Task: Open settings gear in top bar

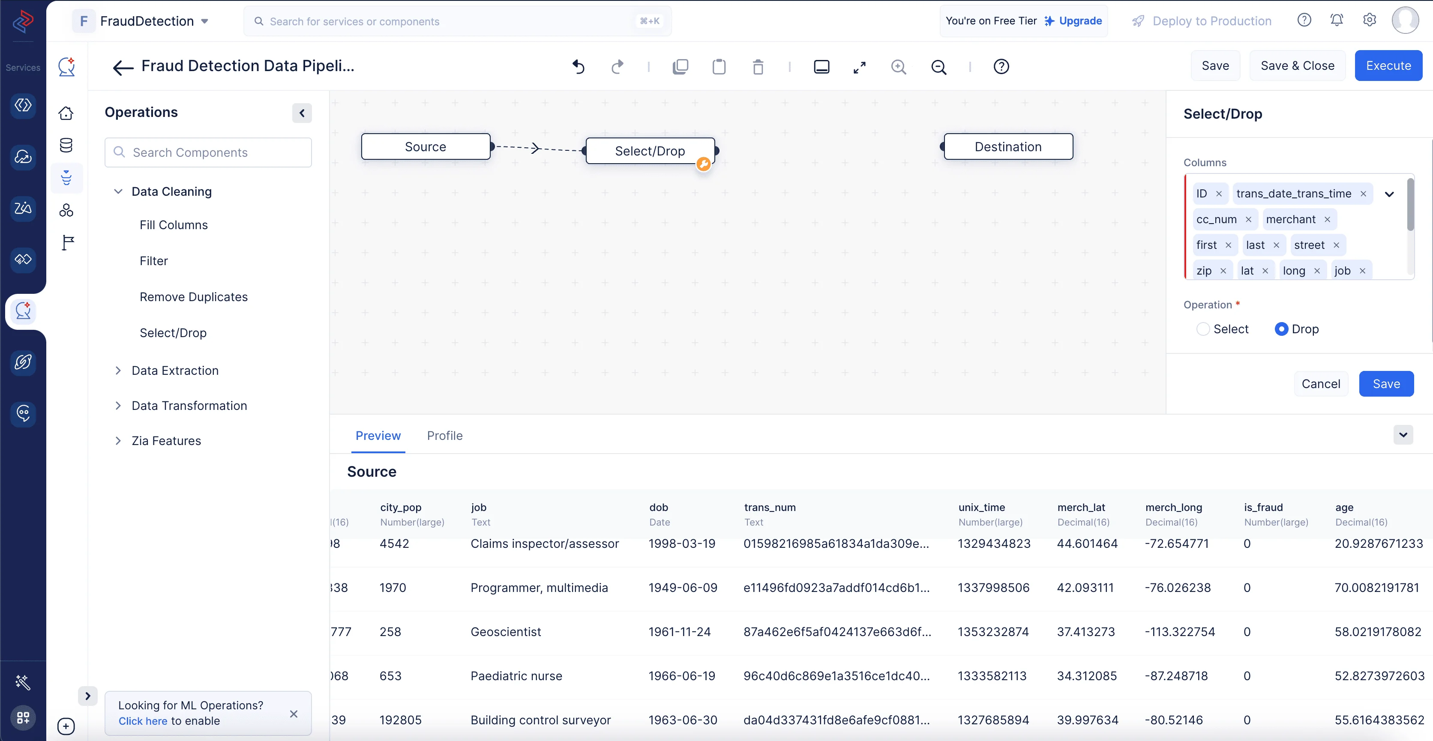Action: point(1370,21)
